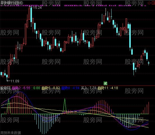155x135 pixels.
Task: Click the 趋势5:-8.92 indicator value
Action: (51, 88)
